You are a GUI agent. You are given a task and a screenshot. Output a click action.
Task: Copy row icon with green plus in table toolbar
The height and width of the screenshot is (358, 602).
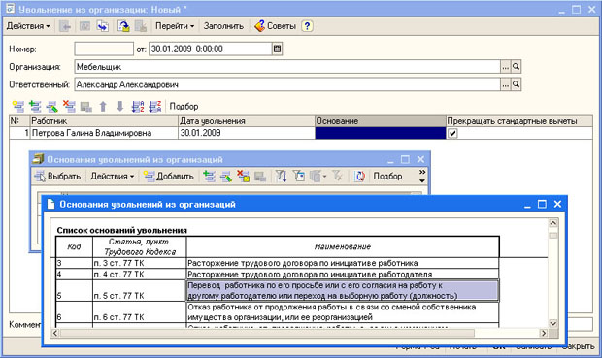[35, 107]
